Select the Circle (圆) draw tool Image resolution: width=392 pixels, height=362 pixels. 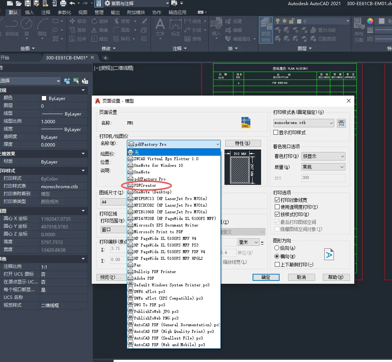click(27, 27)
